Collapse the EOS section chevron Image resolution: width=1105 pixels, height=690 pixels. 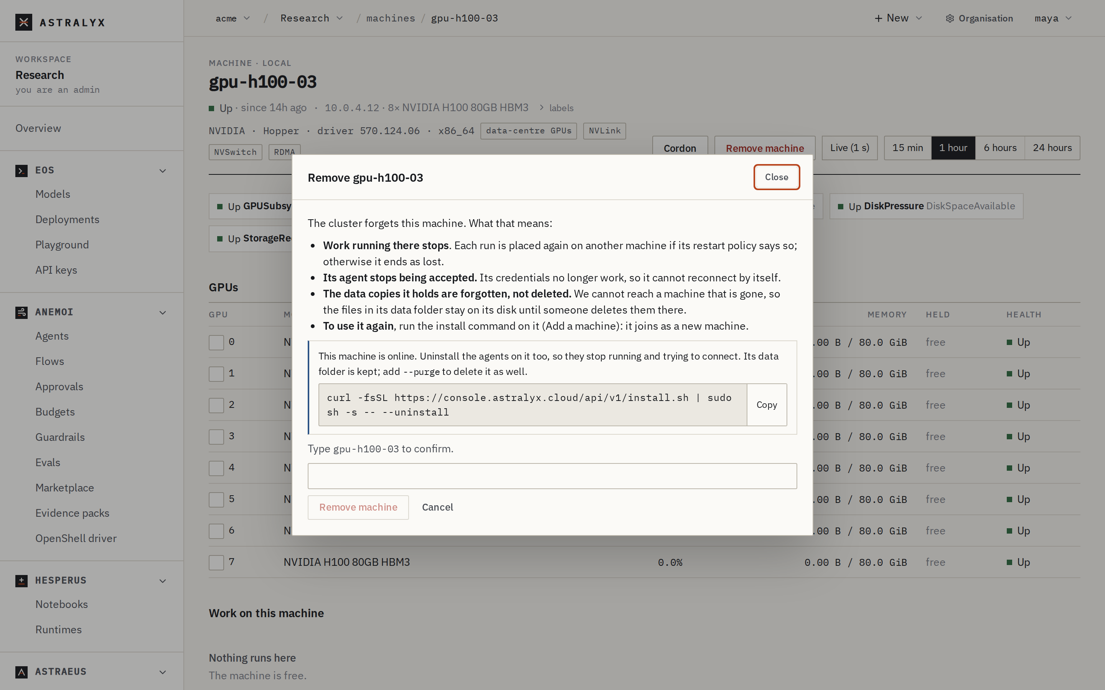click(163, 171)
